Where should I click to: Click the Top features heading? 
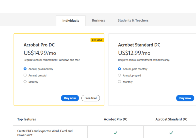coord(27,119)
